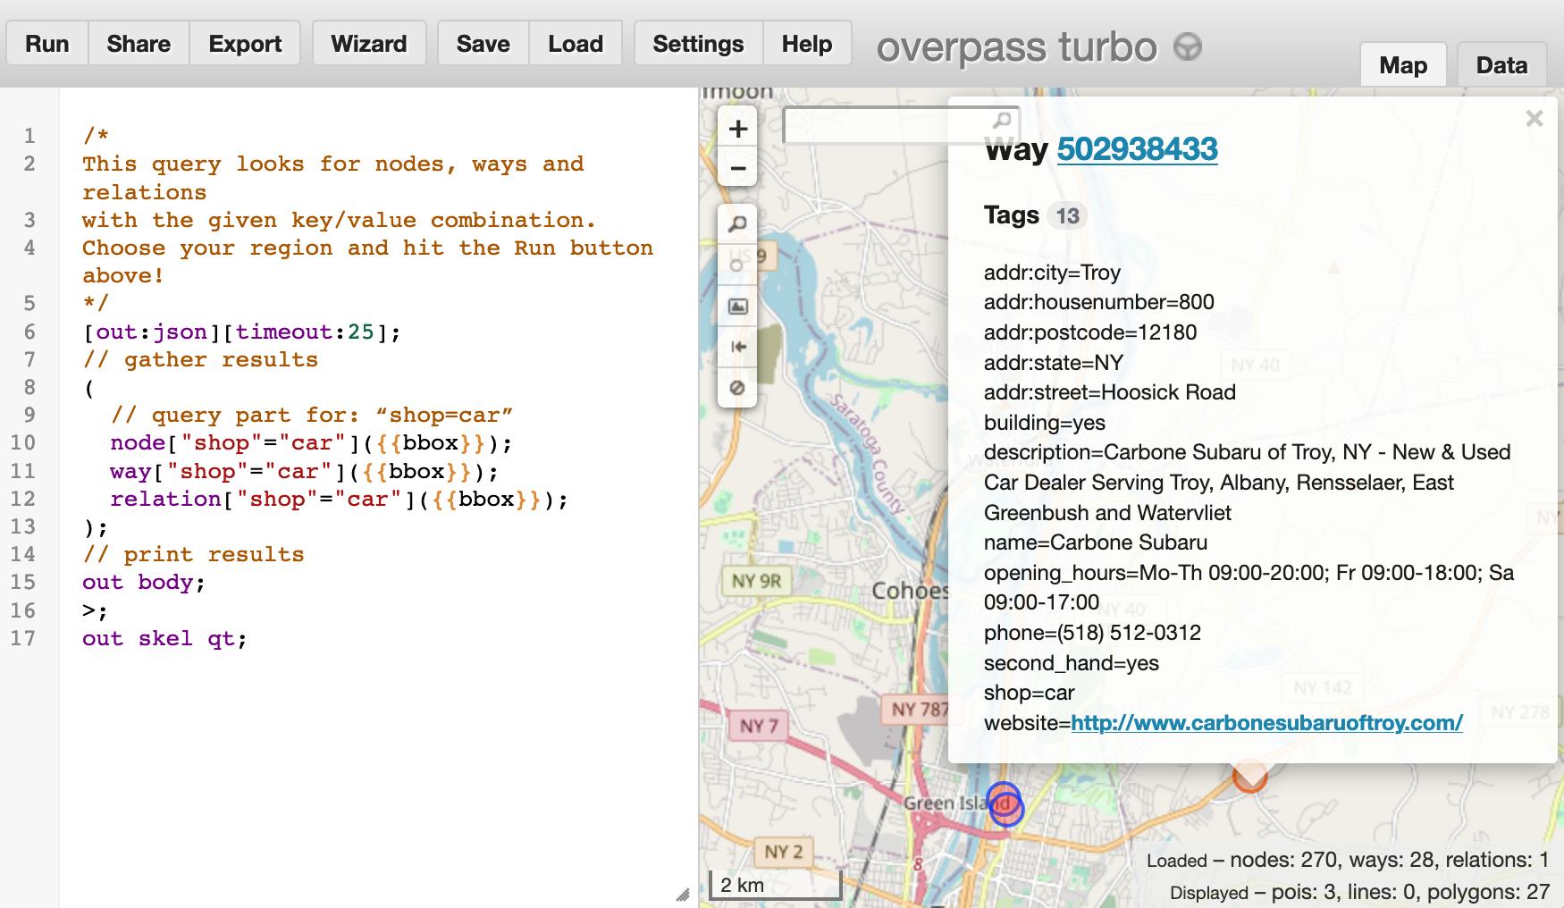This screenshot has width=1564, height=908.
Task: Launch the query Wizard
Action: (369, 44)
